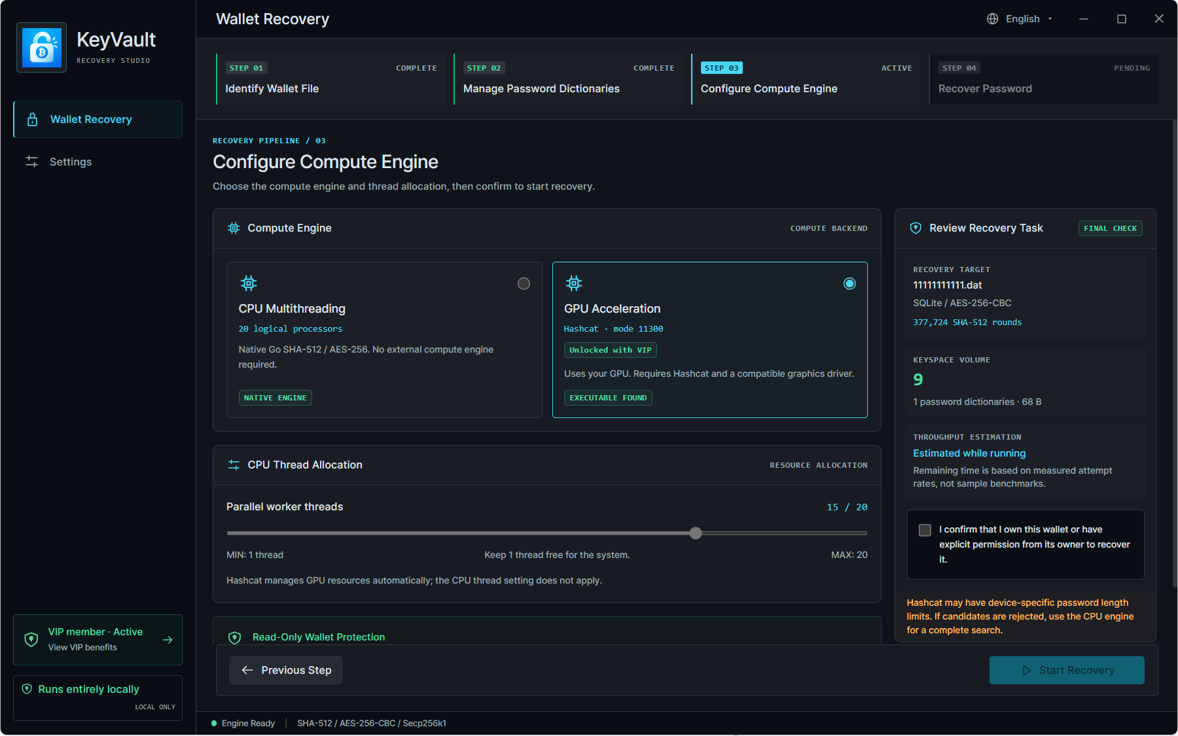
Task: Click the Estimated while running text
Action: tap(969, 453)
